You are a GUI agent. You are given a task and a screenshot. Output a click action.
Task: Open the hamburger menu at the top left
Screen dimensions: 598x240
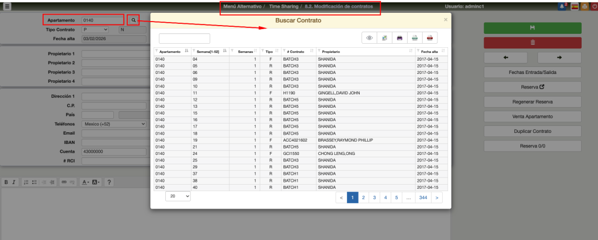tap(7, 6)
